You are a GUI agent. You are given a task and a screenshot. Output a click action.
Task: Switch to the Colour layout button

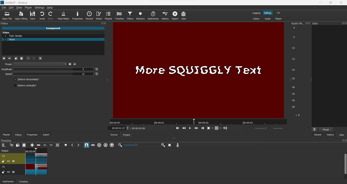point(256,19)
